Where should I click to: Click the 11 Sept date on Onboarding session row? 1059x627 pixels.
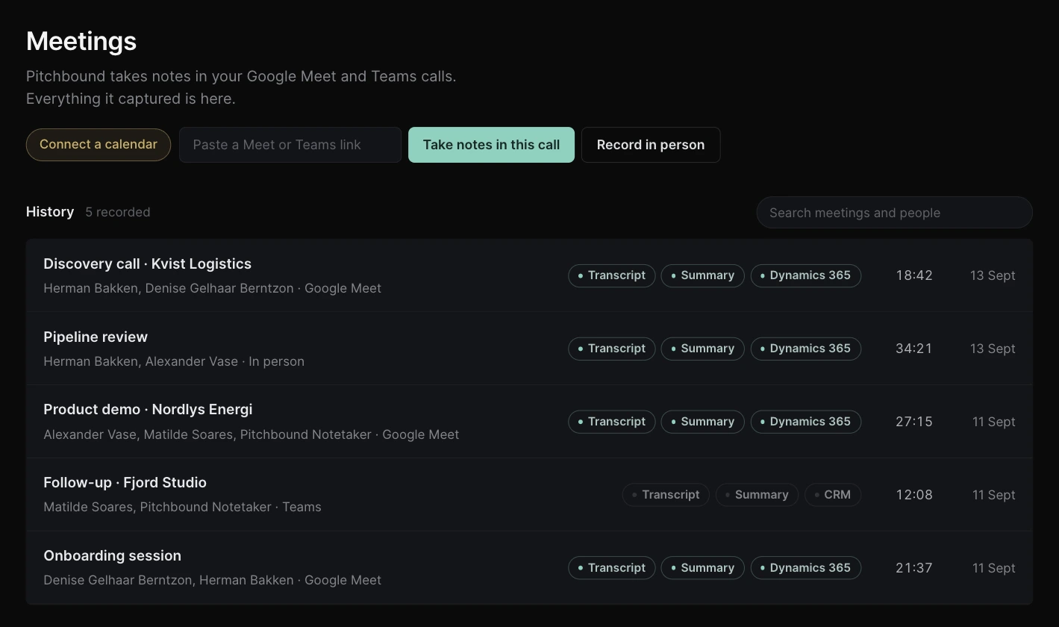[993, 568]
